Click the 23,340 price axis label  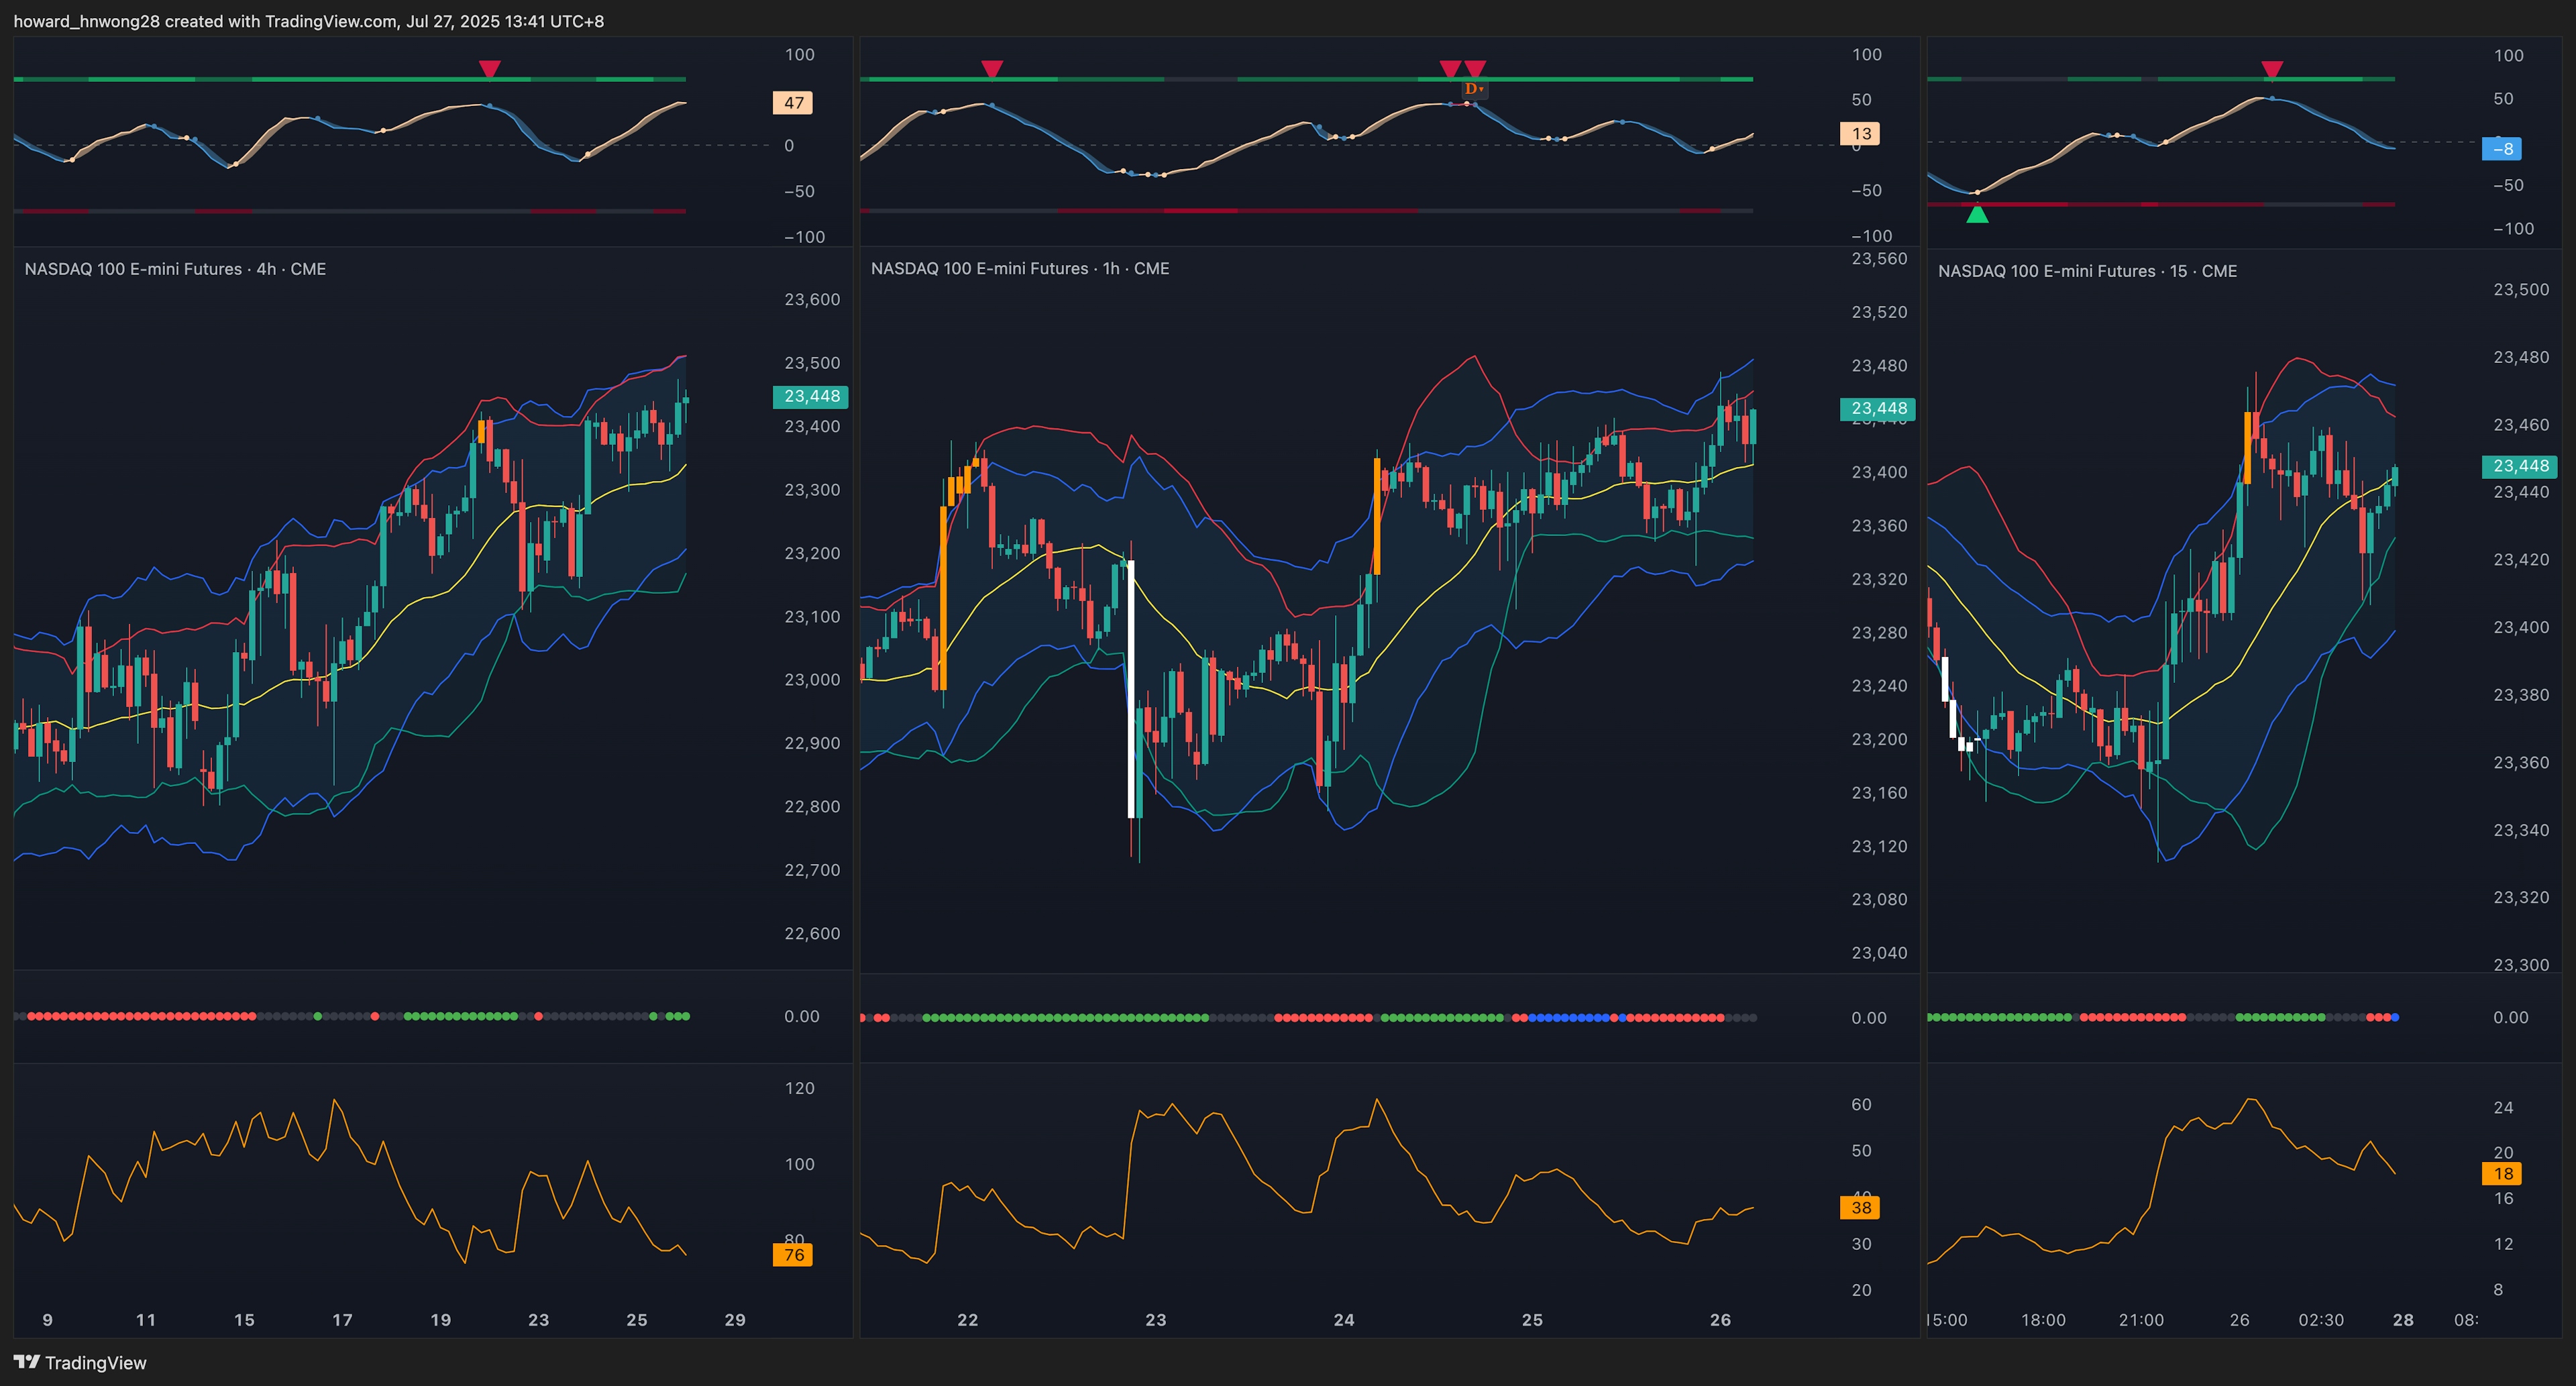(x=2521, y=830)
